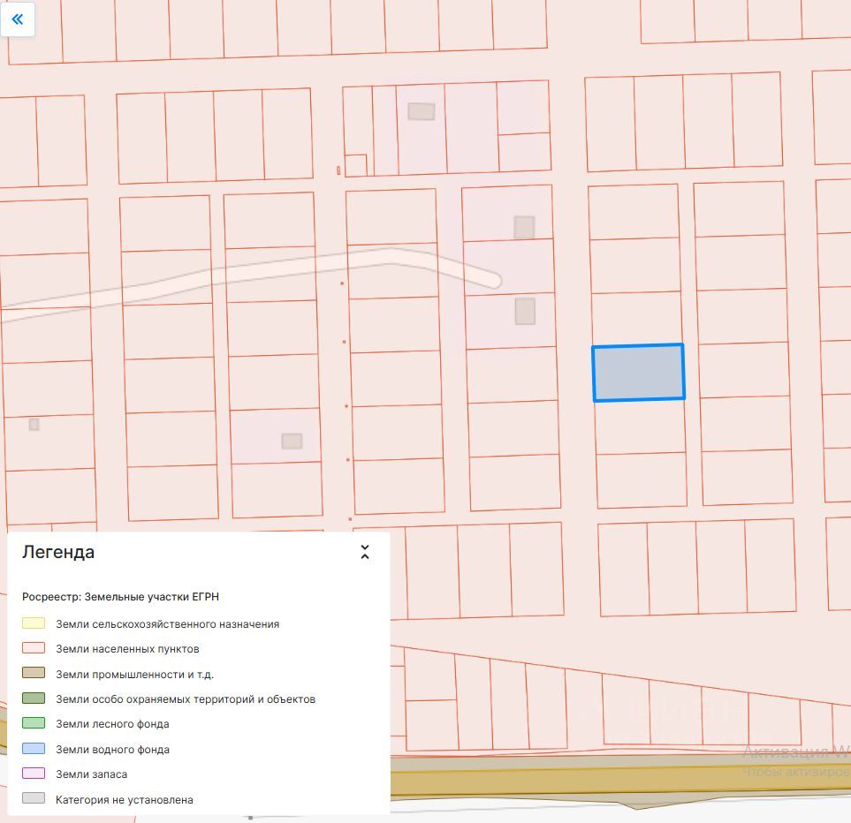Click the small grey building at far left
The width and height of the screenshot is (851, 823).
pyautogui.click(x=34, y=424)
